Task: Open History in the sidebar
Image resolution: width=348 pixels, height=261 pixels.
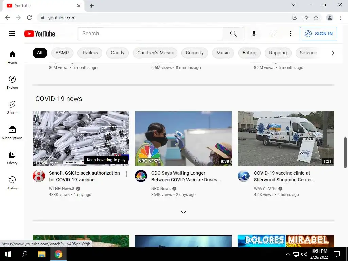Action: click(12, 183)
